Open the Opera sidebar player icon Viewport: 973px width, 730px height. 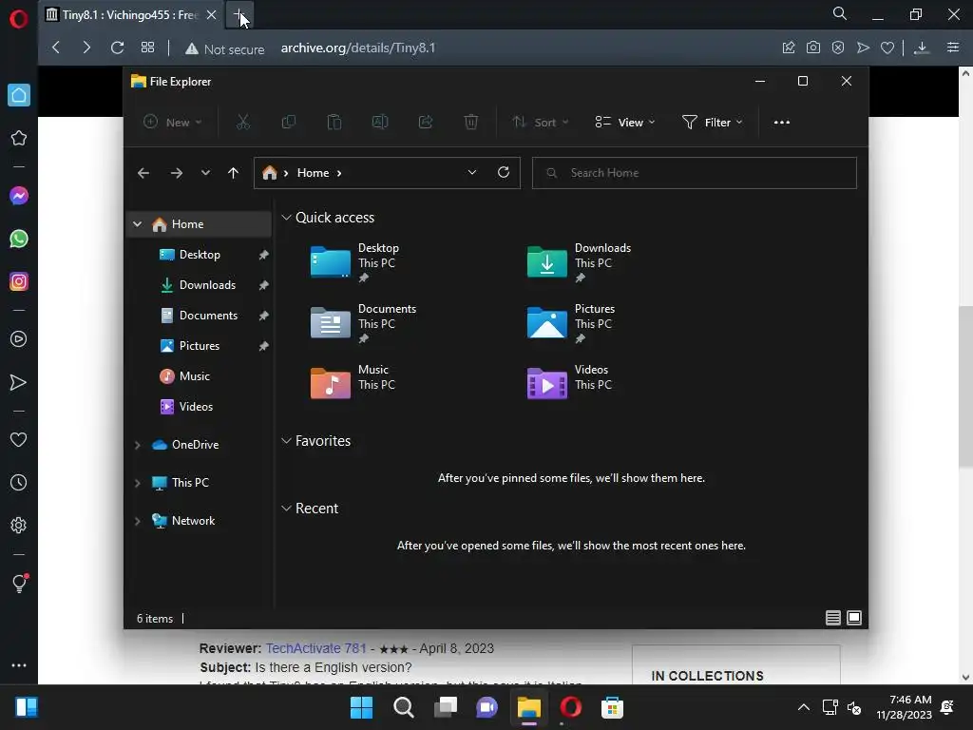click(19, 339)
